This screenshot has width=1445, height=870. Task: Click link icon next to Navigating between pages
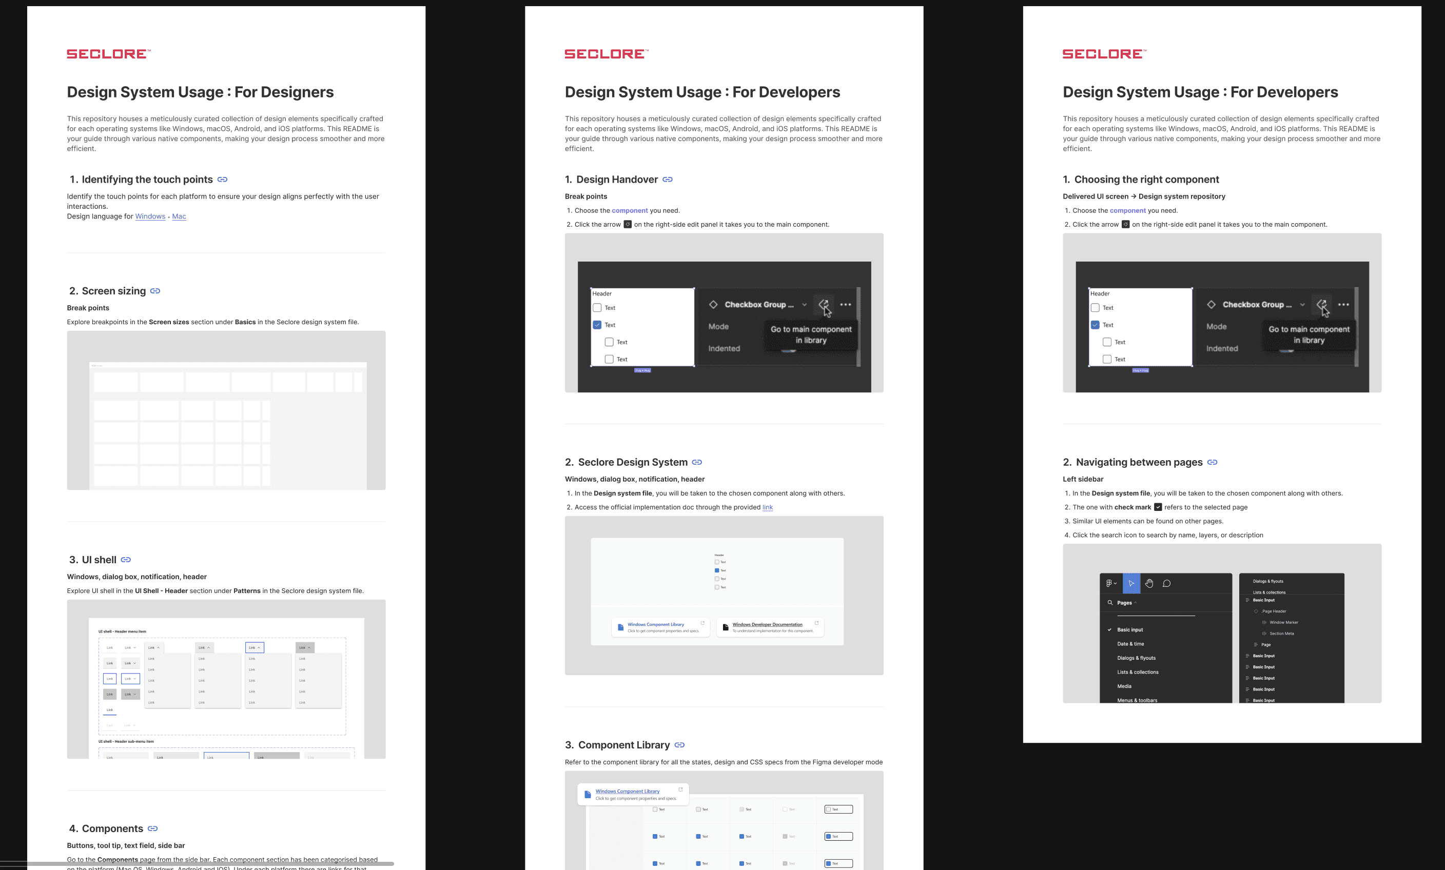tap(1212, 462)
